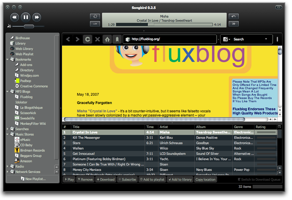Skip to the previous track
Screen dimensions: 292x200
pos(15,17)
